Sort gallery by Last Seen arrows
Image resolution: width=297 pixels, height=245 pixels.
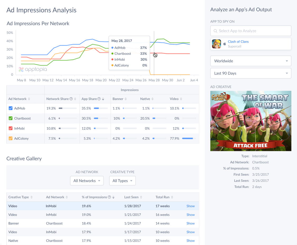(x=141, y=197)
